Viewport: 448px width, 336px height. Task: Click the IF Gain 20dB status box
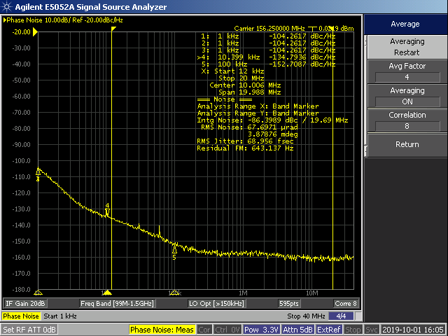pyautogui.click(x=25, y=303)
